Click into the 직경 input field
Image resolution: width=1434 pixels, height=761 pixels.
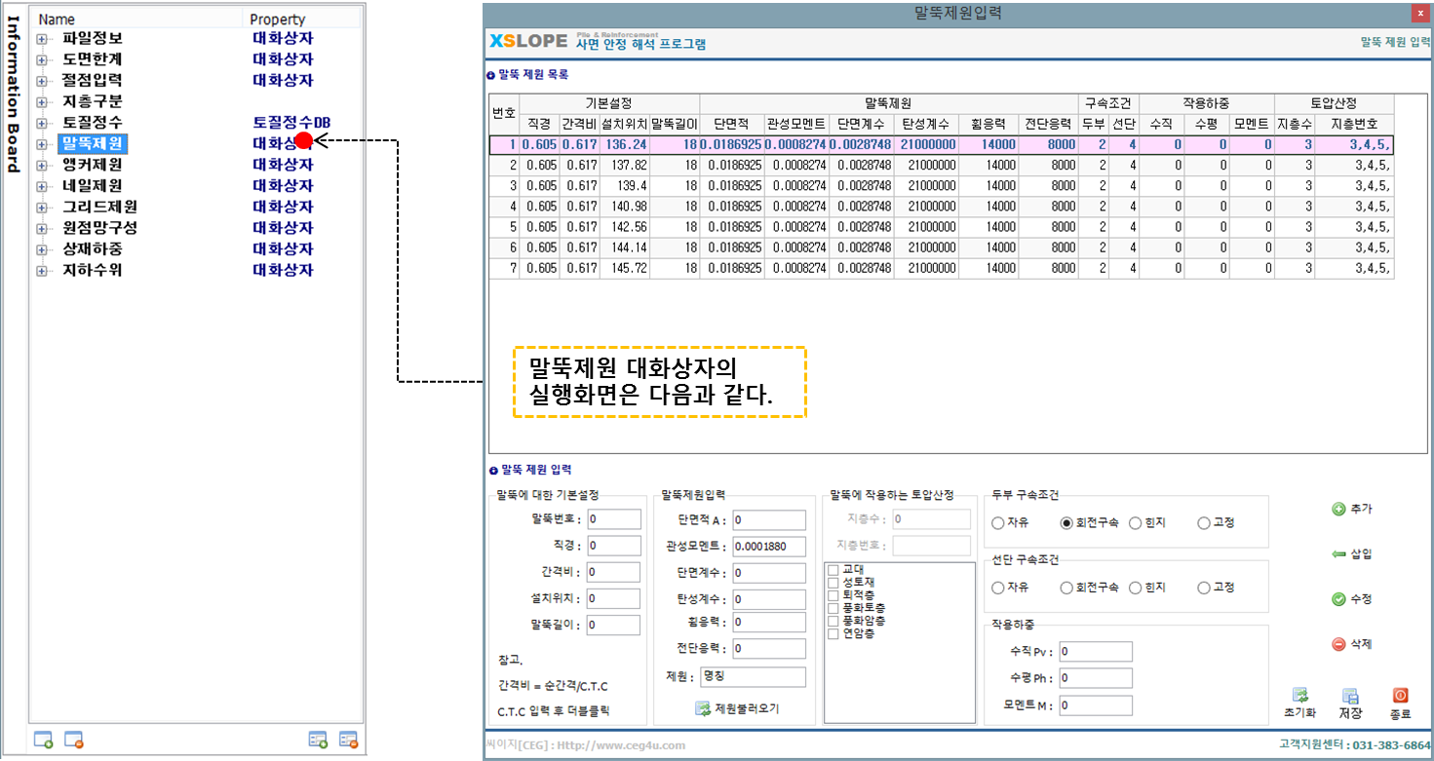[x=613, y=545]
